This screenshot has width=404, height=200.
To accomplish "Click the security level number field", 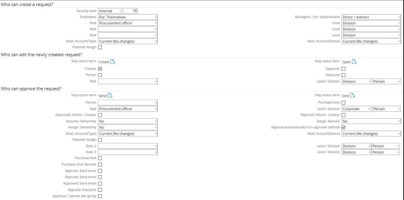I will click(x=130, y=11).
